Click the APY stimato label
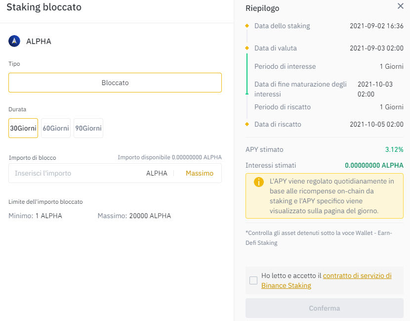410x321 pixels. click(x=264, y=149)
